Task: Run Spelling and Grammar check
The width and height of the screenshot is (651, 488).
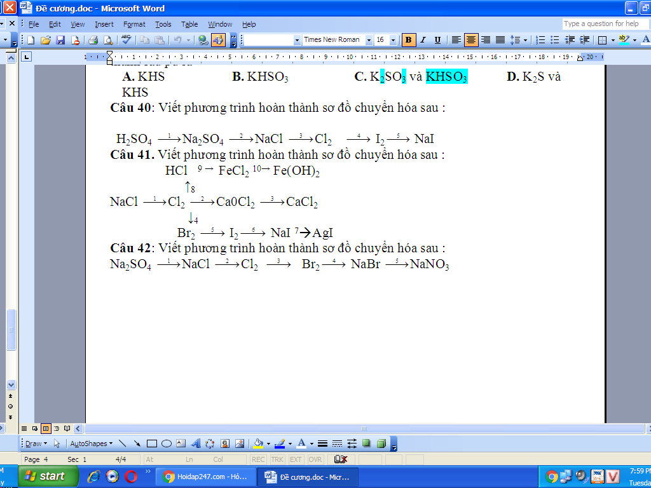Action: pos(126,40)
